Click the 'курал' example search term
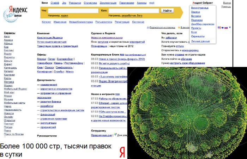 pyautogui.click(x=65, y=16)
